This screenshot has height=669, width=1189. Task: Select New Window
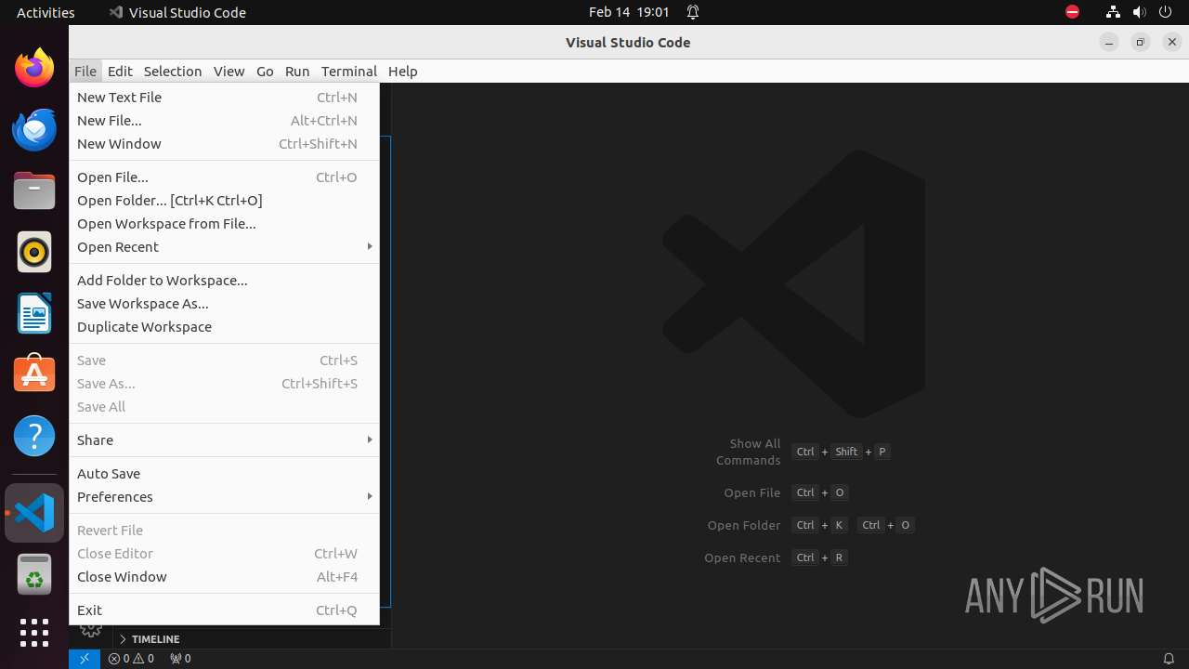(x=224, y=144)
